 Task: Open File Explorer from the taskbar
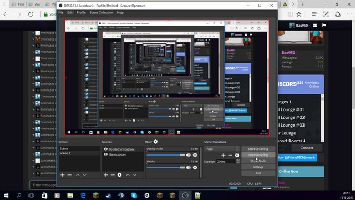click(70, 195)
